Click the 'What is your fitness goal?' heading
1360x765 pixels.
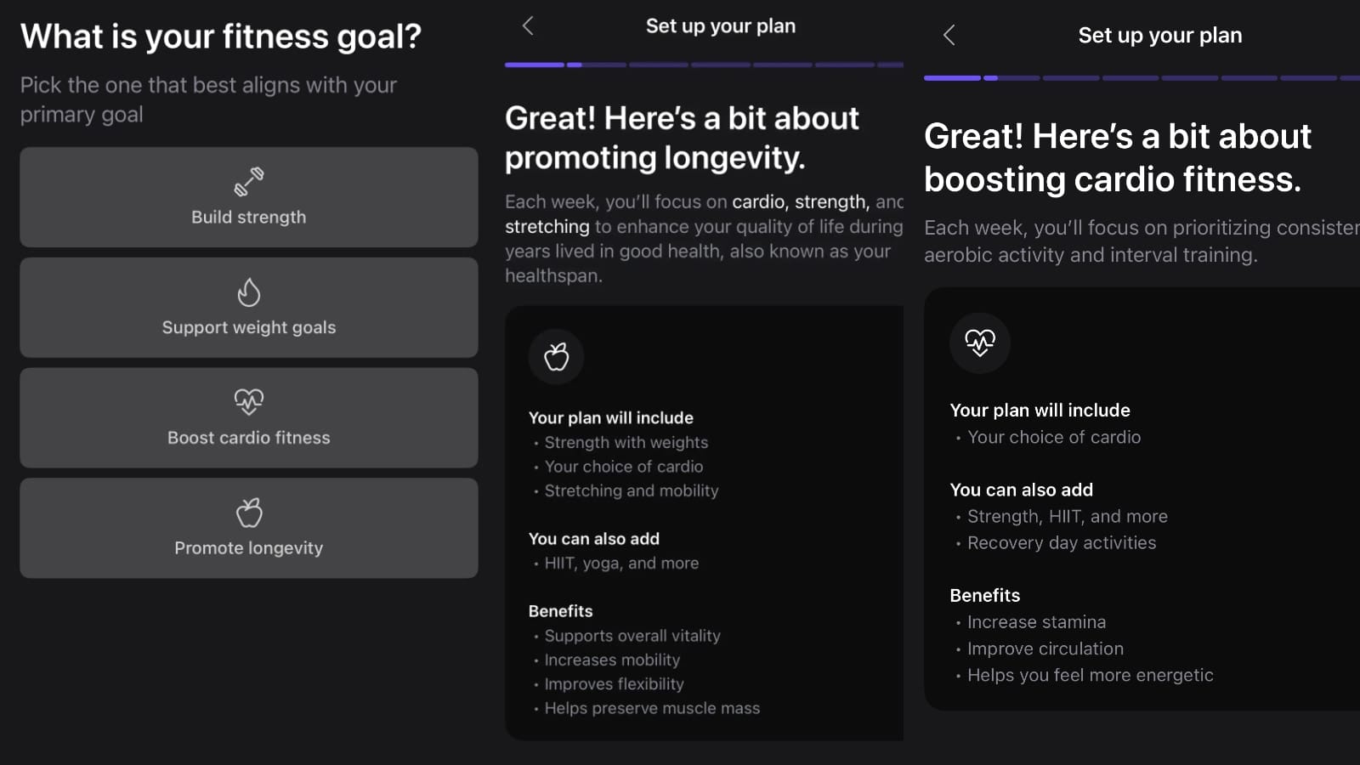[221, 37]
